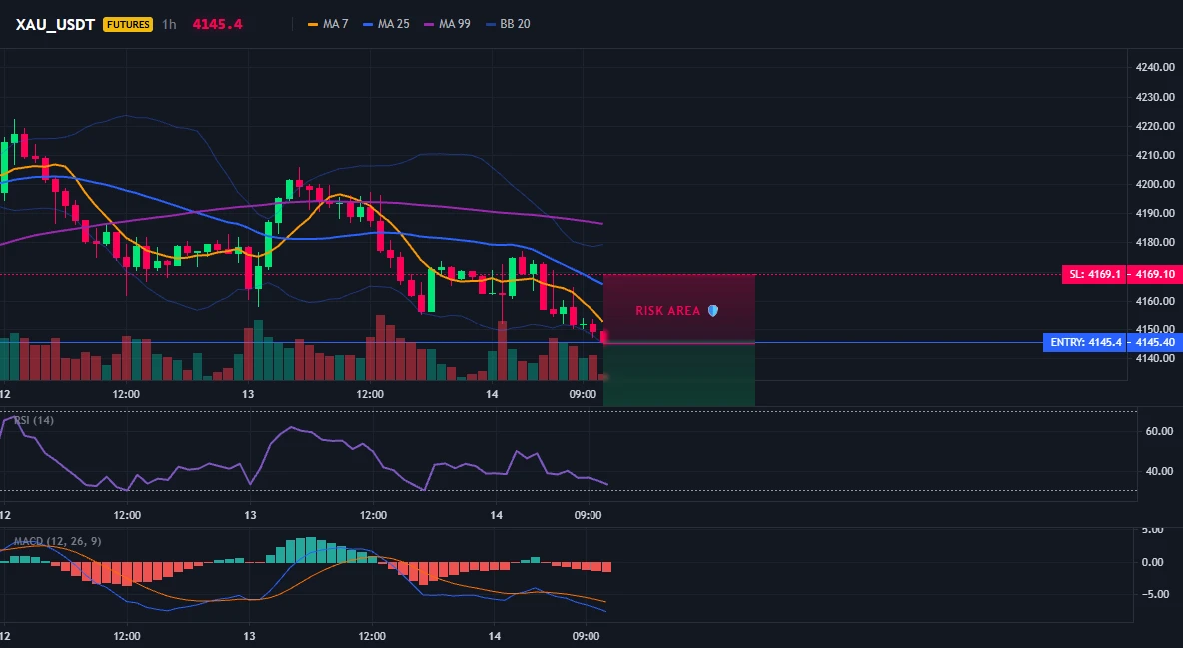Click the shield icon beside RISK AREA
Viewport: 1183px width, 648px height.
point(713,311)
